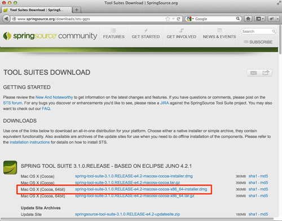Reload the page with the refresh icon

pyautogui.click(x=178, y=19)
